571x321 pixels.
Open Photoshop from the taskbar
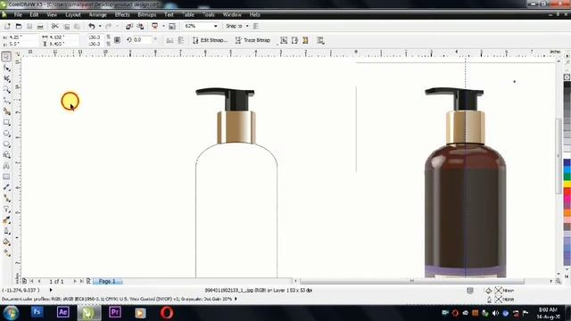(37, 312)
